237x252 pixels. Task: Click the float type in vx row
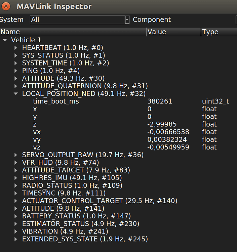pos(209,132)
